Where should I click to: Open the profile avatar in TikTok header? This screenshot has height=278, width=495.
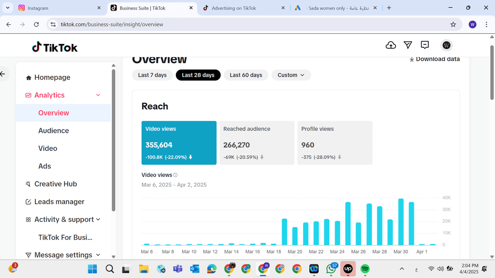(x=447, y=45)
